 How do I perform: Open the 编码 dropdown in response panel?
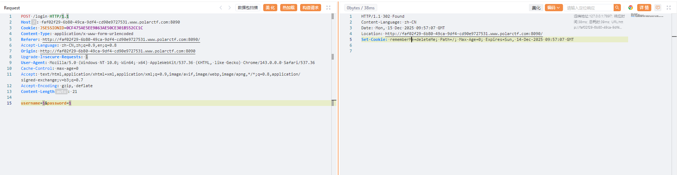(553, 8)
